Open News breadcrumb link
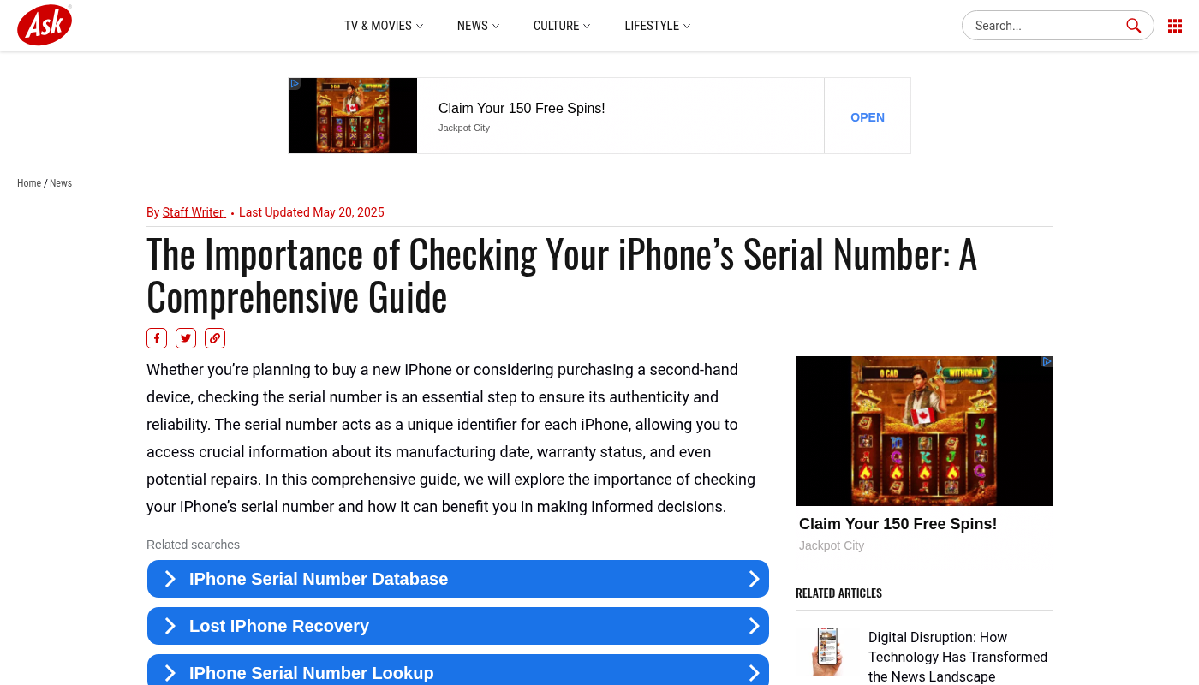 coord(61,183)
